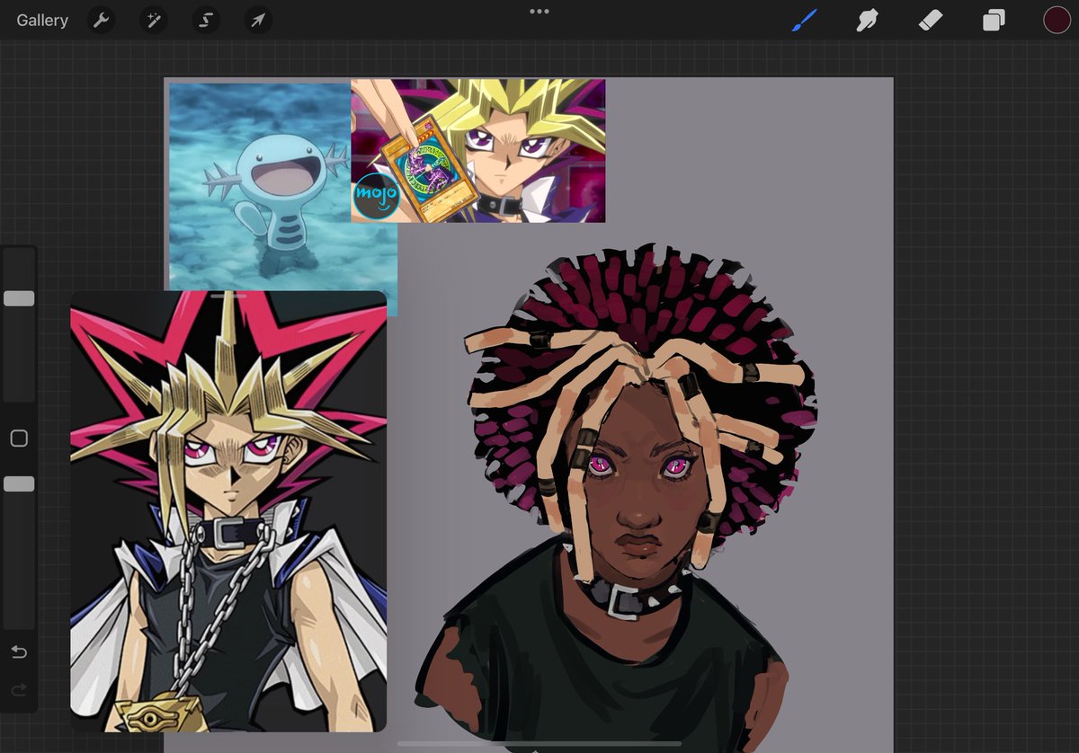Tap the reference window grab handle
The height and width of the screenshot is (753, 1079).
(228, 295)
